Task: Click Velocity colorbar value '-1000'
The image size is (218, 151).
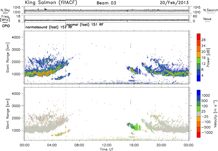Action: point(207,132)
